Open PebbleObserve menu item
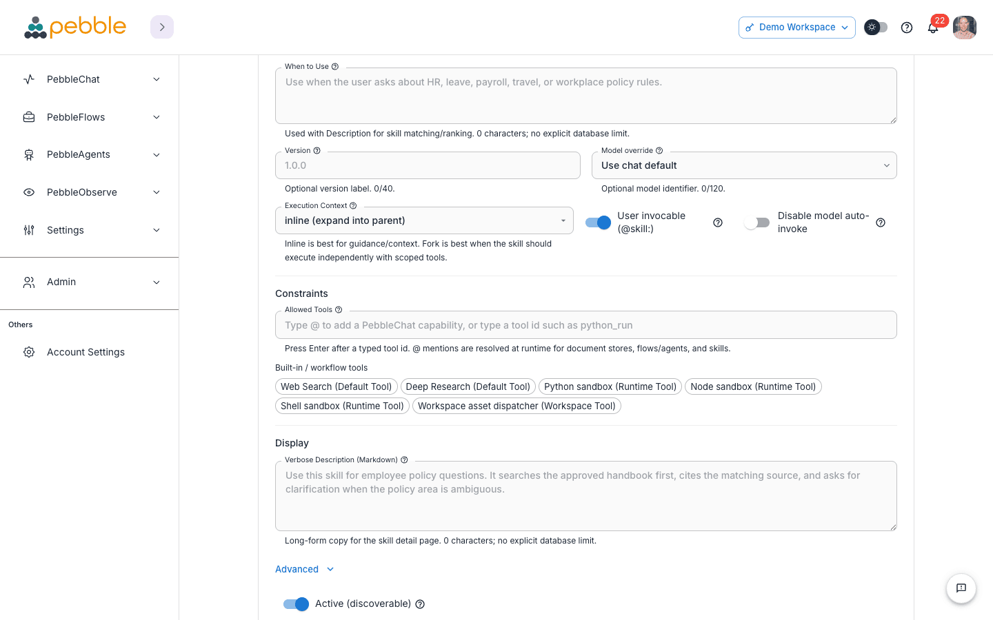 (90, 192)
